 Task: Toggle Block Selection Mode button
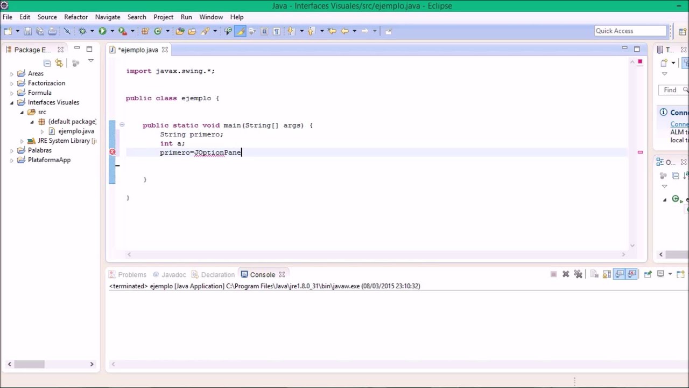(264, 31)
